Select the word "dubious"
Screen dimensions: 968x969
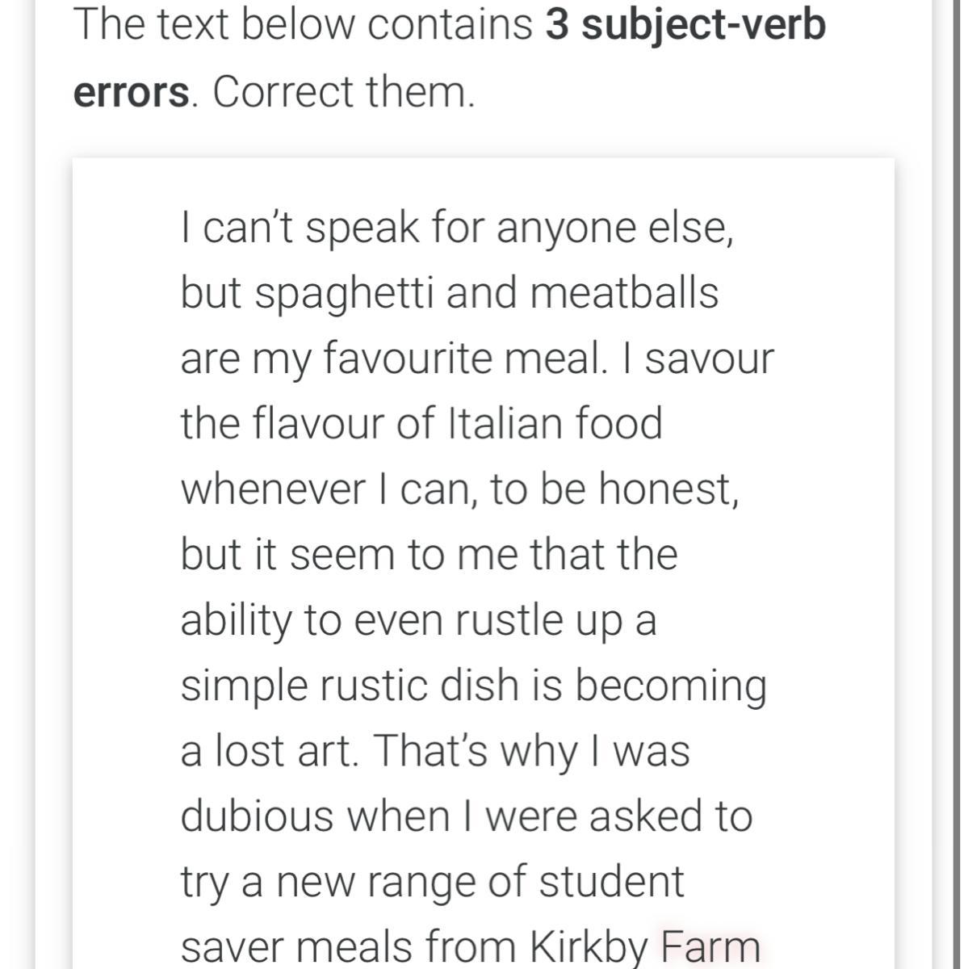coord(258,816)
